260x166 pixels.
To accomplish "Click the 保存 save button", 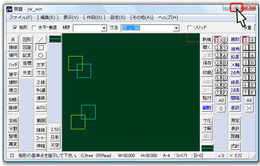I will (207, 63).
